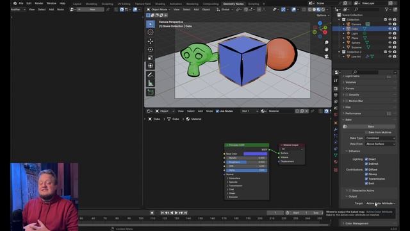Click the Base Color swatch on Principled BSDF
The height and width of the screenshot is (231, 410).
(x=256, y=154)
